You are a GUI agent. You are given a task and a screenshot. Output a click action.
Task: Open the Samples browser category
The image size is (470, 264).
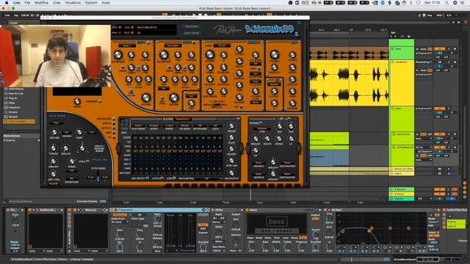point(14,108)
